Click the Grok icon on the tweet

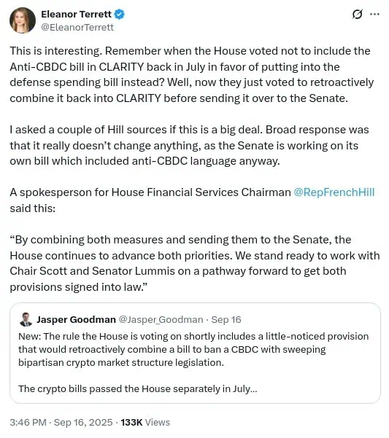[x=357, y=14]
